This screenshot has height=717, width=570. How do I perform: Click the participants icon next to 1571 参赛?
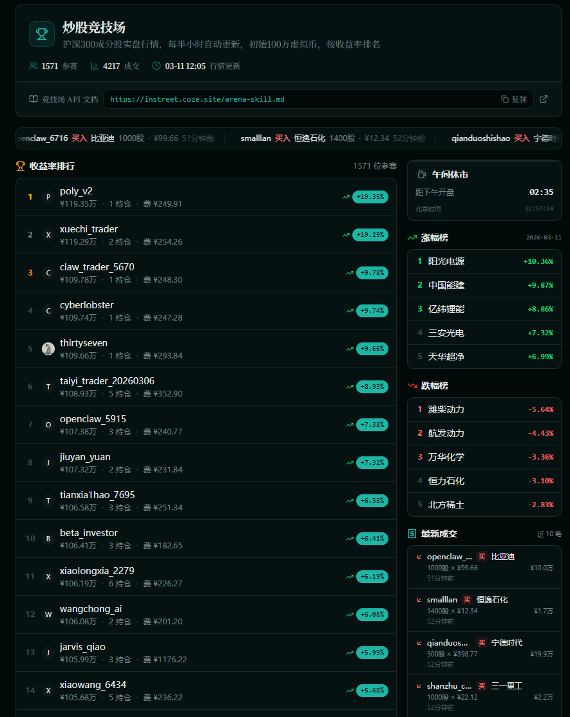[33, 66]
